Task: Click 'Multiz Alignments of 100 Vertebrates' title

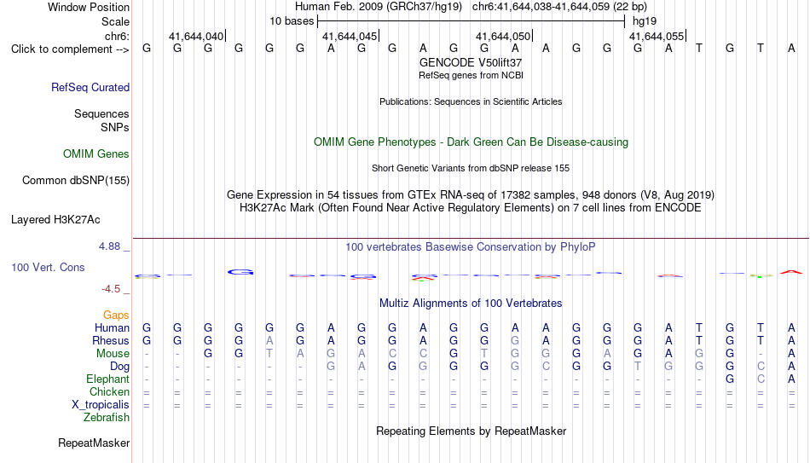Action: [x=471, y=304]
